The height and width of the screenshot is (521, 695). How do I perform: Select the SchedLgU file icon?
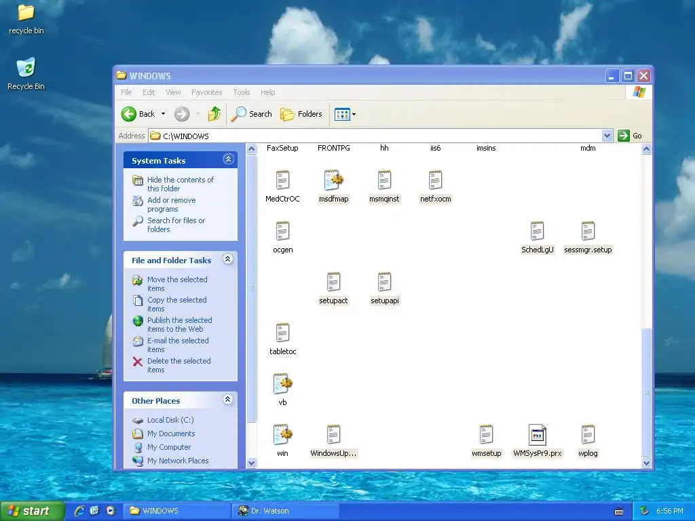coord(538,231)
